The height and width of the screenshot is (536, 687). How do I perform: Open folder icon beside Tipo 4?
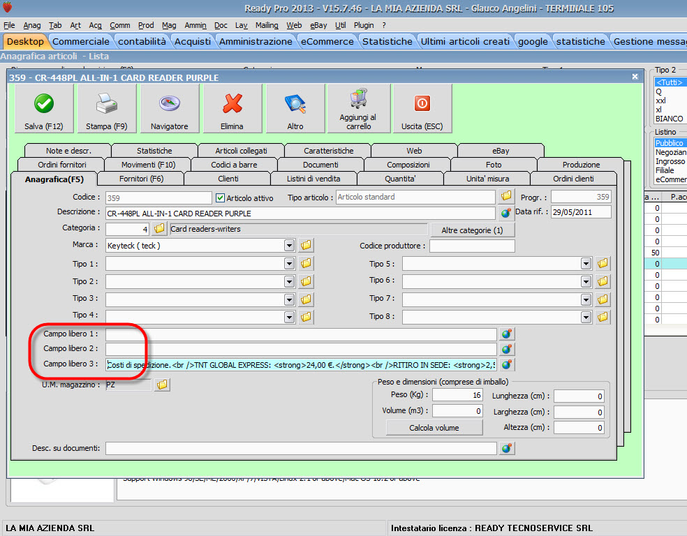306,317
